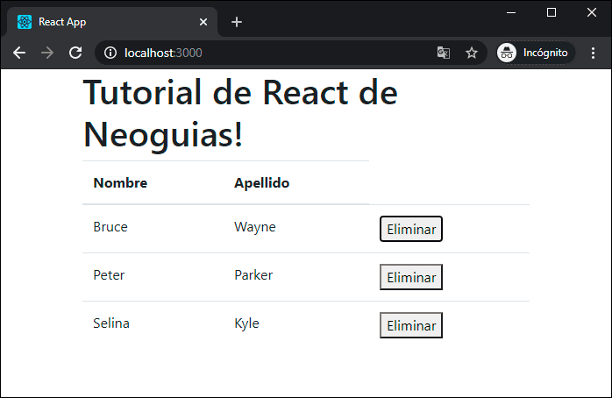Select the name Bruce

(110, 227)
